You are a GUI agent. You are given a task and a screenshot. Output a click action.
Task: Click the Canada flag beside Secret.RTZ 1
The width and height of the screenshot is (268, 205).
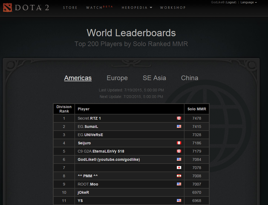tap(179, 118)
